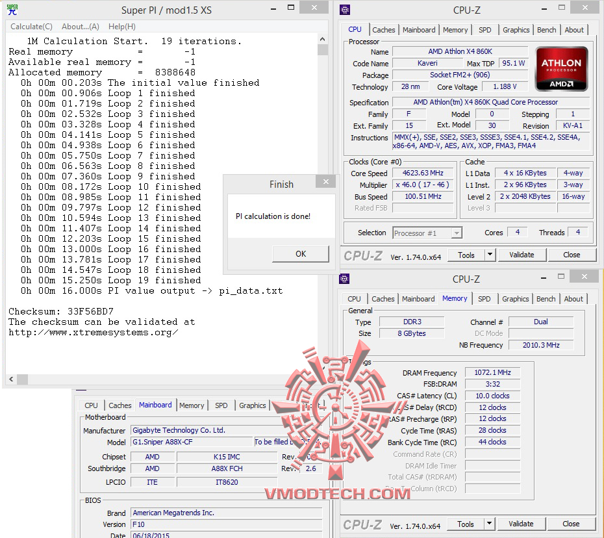604x538 pixels.
Task: Switch to Bench tab in top CPU-Z window
Action: [546, 30]
